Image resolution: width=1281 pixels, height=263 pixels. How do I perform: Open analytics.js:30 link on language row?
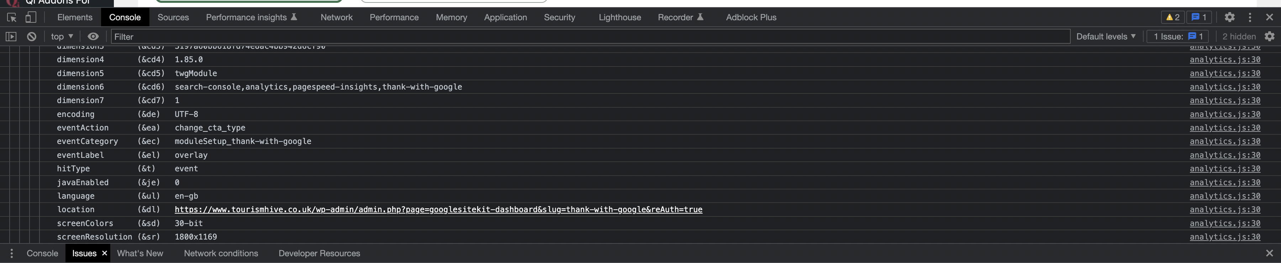click(1225, 196)
